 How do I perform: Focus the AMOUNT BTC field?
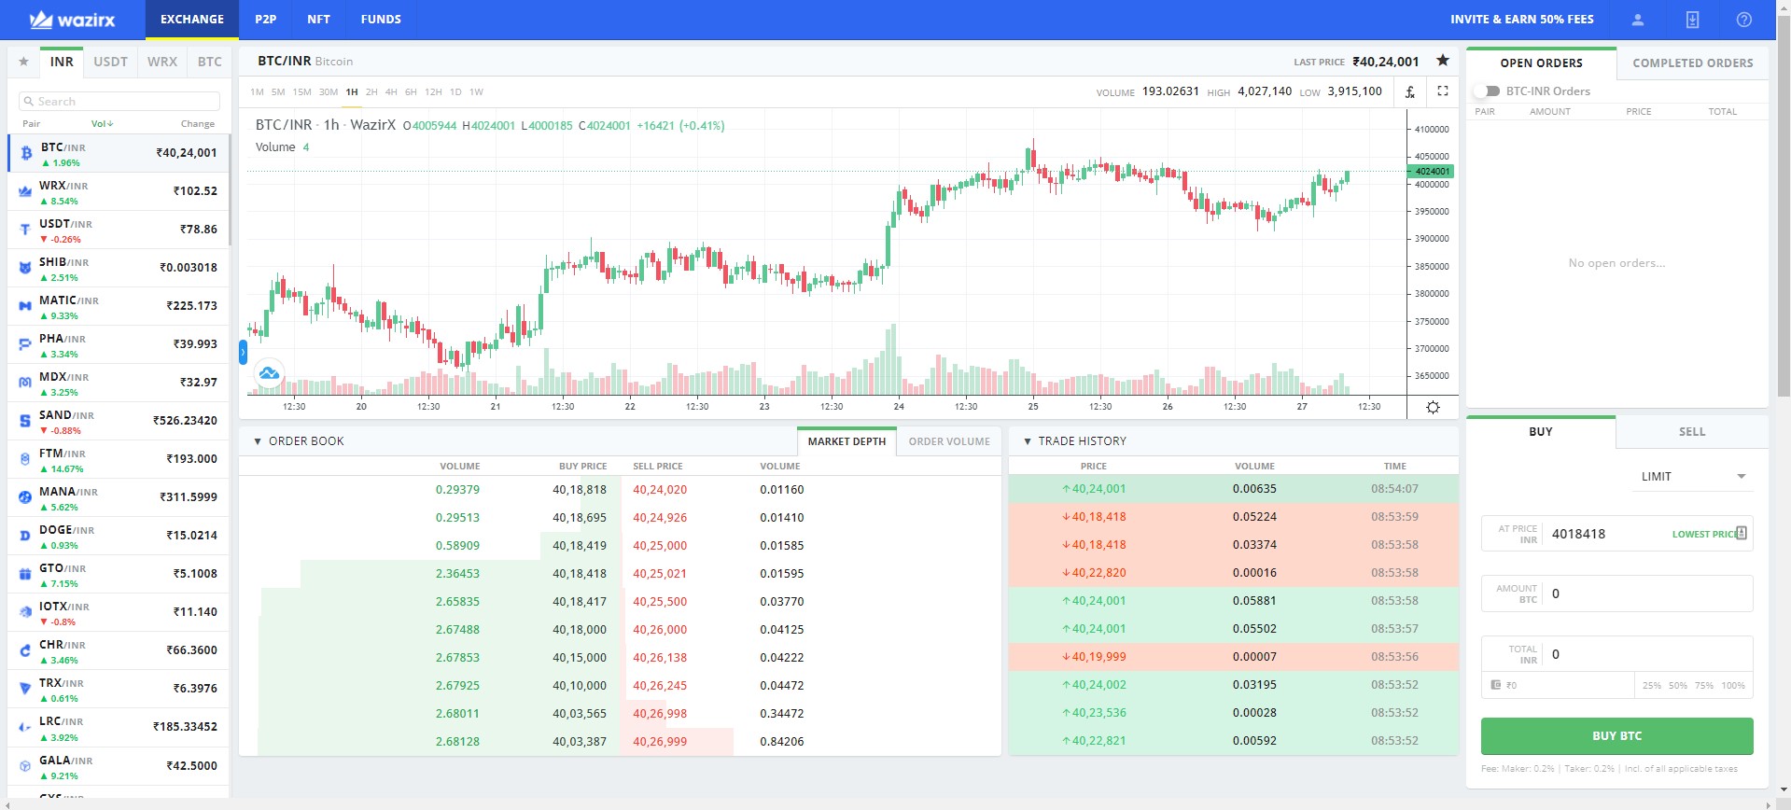pyautogui.click(x=1617, y=594)
